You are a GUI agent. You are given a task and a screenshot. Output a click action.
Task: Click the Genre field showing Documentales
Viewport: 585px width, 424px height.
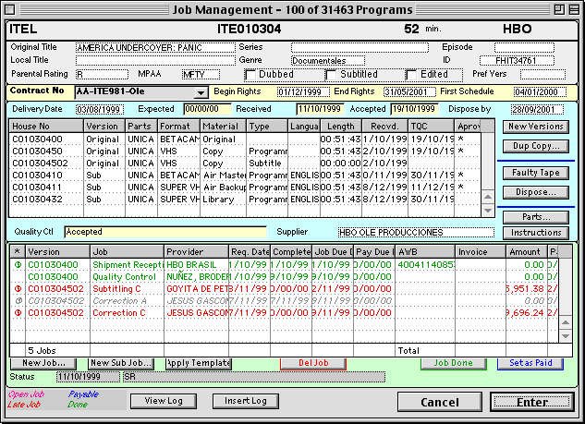tap(328, 60)
